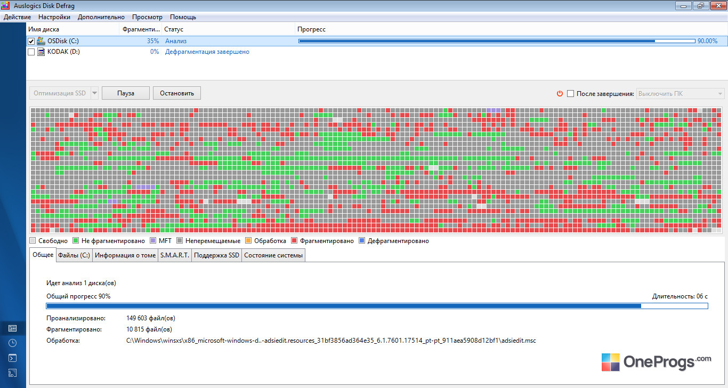Check the KODAK (D:) checkbox
Screen dimensions: 728x388
(31, 52)
